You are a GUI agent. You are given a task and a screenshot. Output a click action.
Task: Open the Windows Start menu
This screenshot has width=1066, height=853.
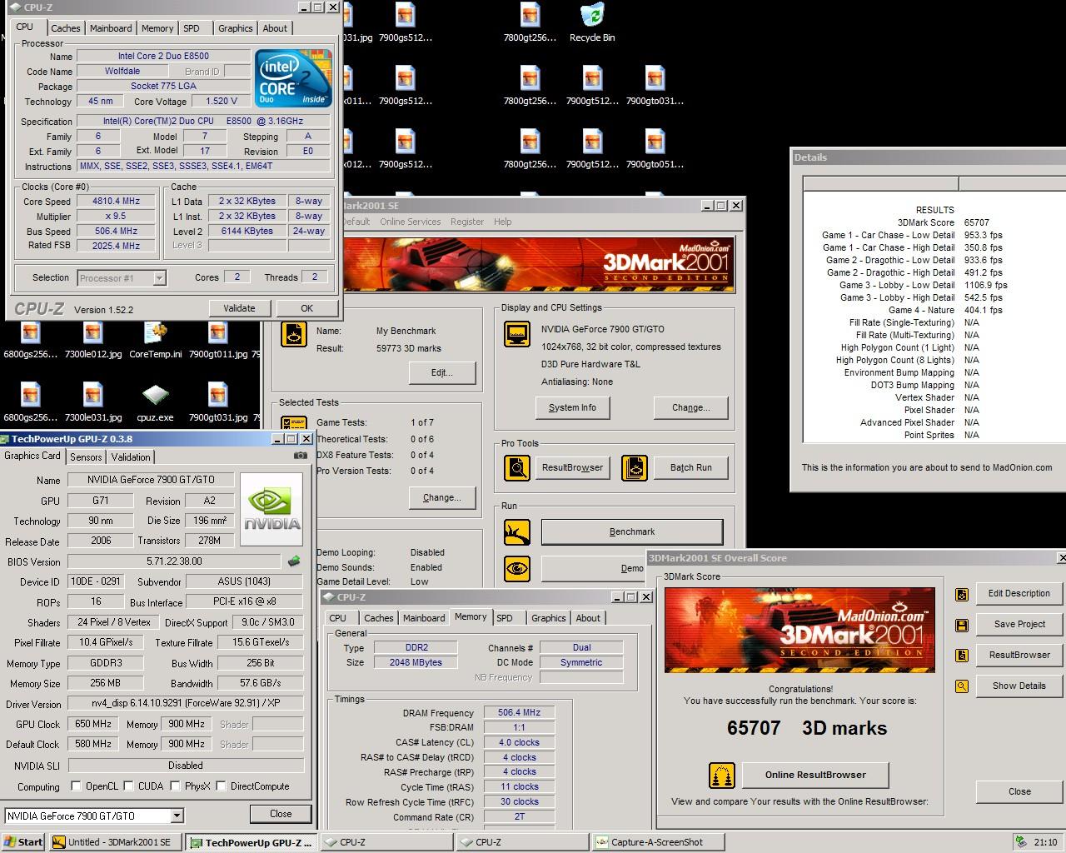(x=23, y=842)
